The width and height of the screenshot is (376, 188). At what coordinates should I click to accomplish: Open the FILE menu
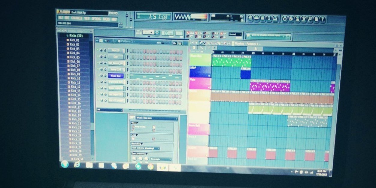click(60, 18)
